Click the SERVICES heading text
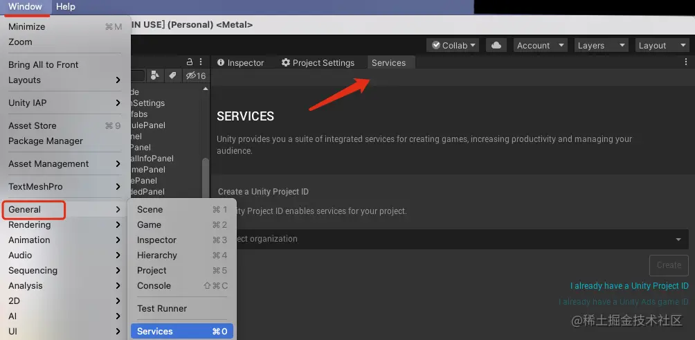The width and height of the screenshot is (695, 340). 245,116
